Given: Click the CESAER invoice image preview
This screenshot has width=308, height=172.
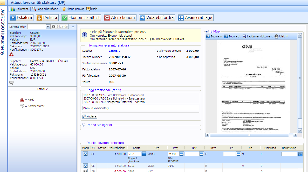Looking at the screenshot, I should (x=254, y=87).
